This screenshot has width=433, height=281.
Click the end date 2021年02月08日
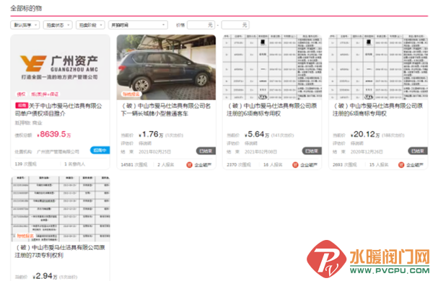pyautogui.click(x=261, y=152)
